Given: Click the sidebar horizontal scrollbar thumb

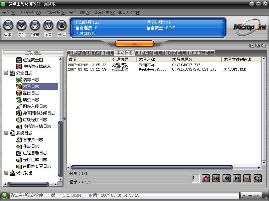Looking at the screenshot, I should [x=28, y=184].
